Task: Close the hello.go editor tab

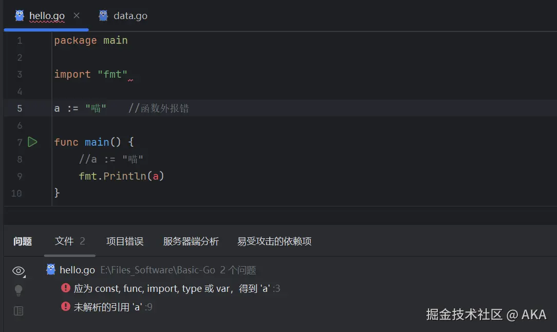Action: (77, 15)
